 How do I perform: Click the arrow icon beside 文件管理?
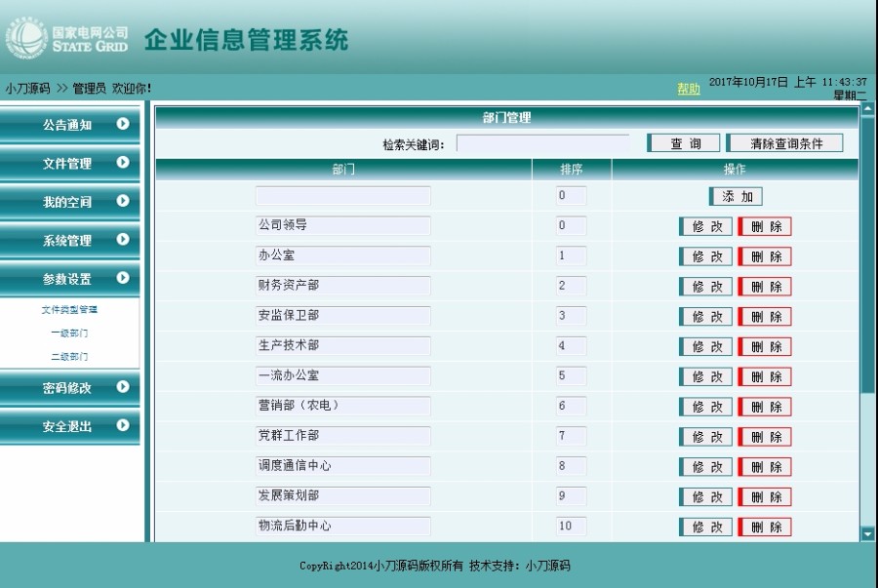pos(121,164)
